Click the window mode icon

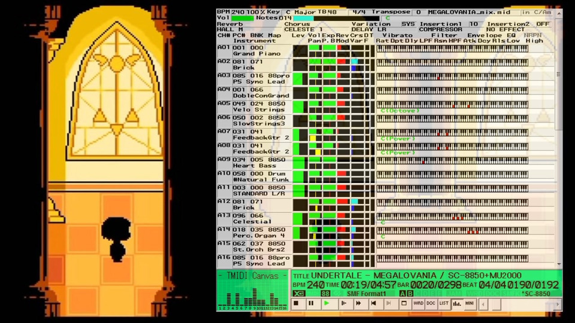point(404,303)
